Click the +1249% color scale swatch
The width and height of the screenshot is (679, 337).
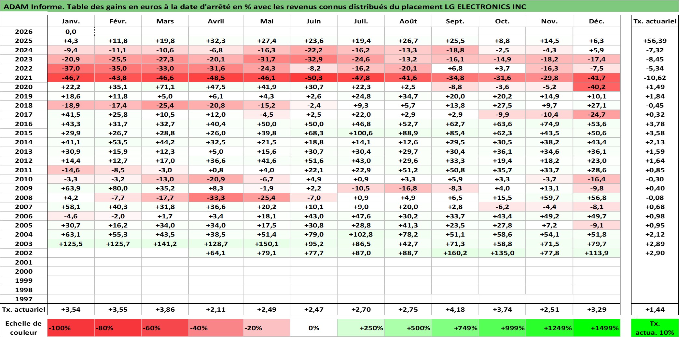pos(549,328)
